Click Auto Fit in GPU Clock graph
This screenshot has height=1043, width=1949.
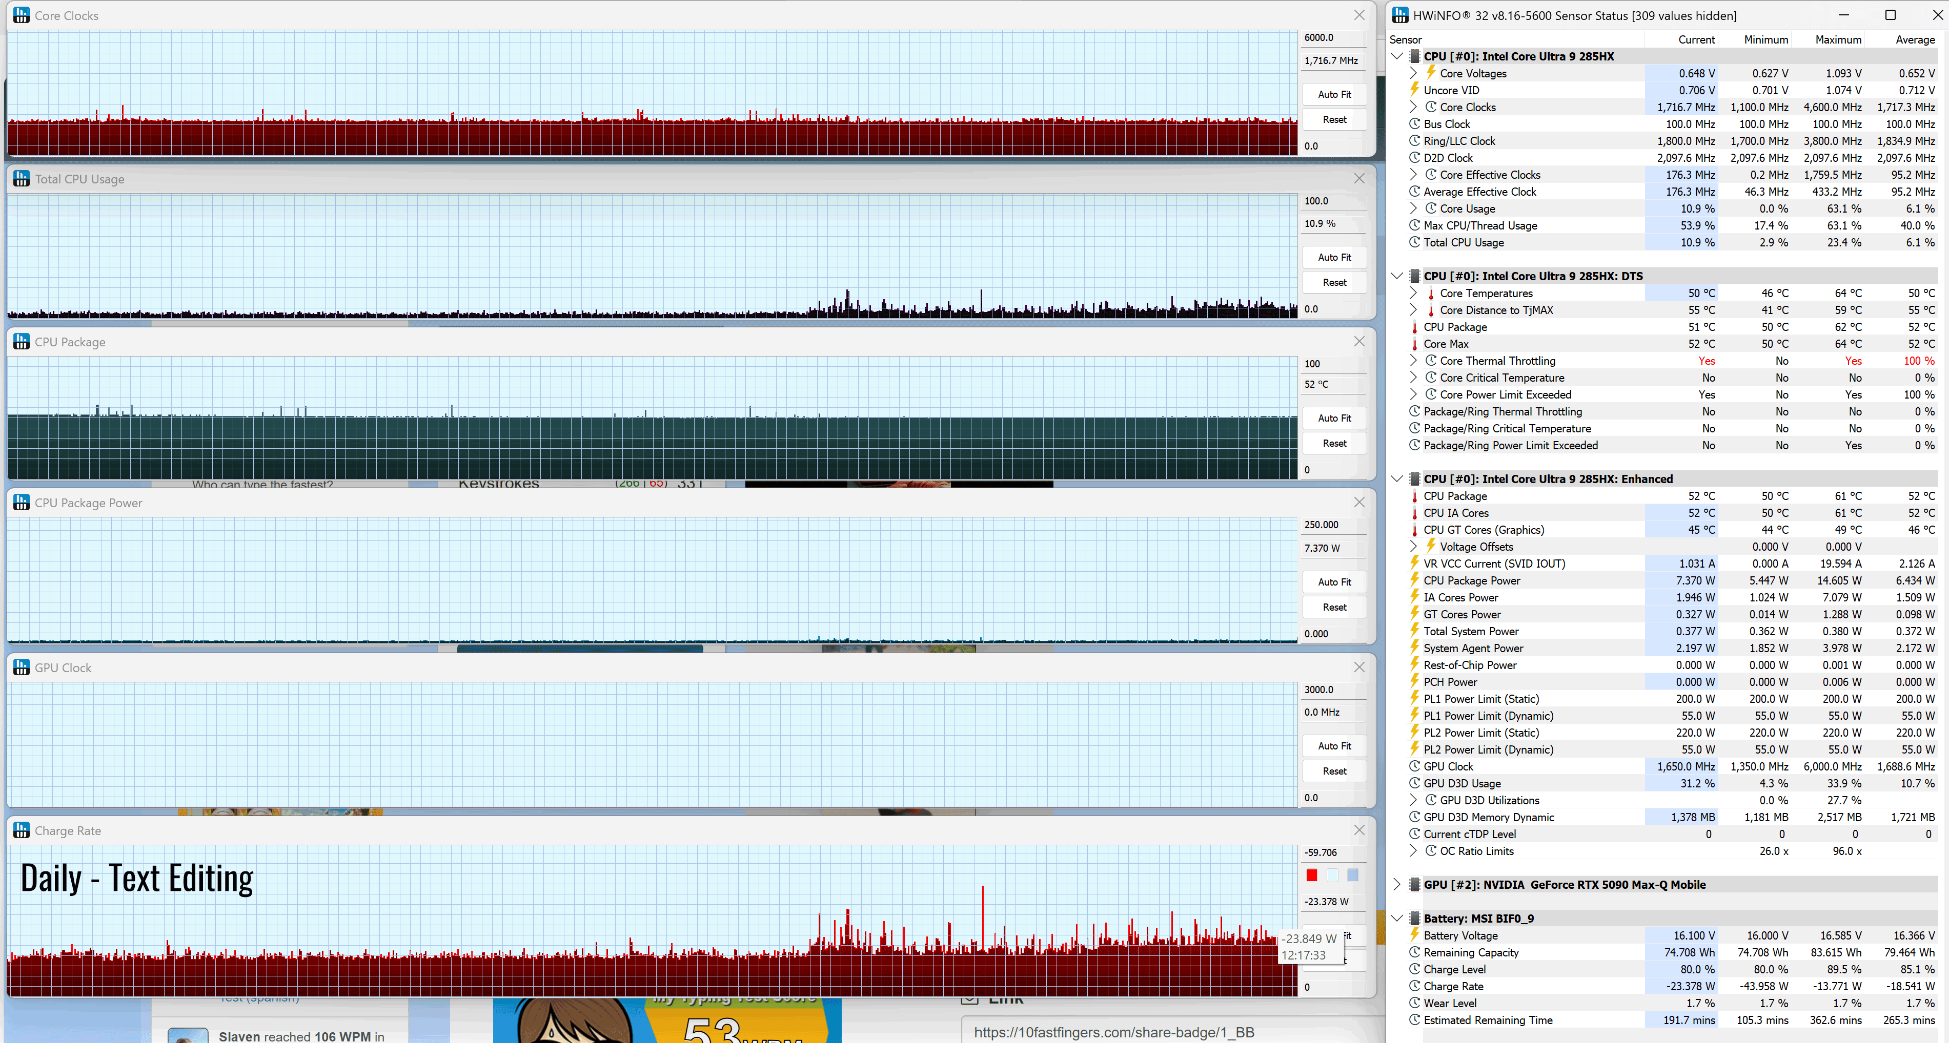click(x=1334, y=746)
